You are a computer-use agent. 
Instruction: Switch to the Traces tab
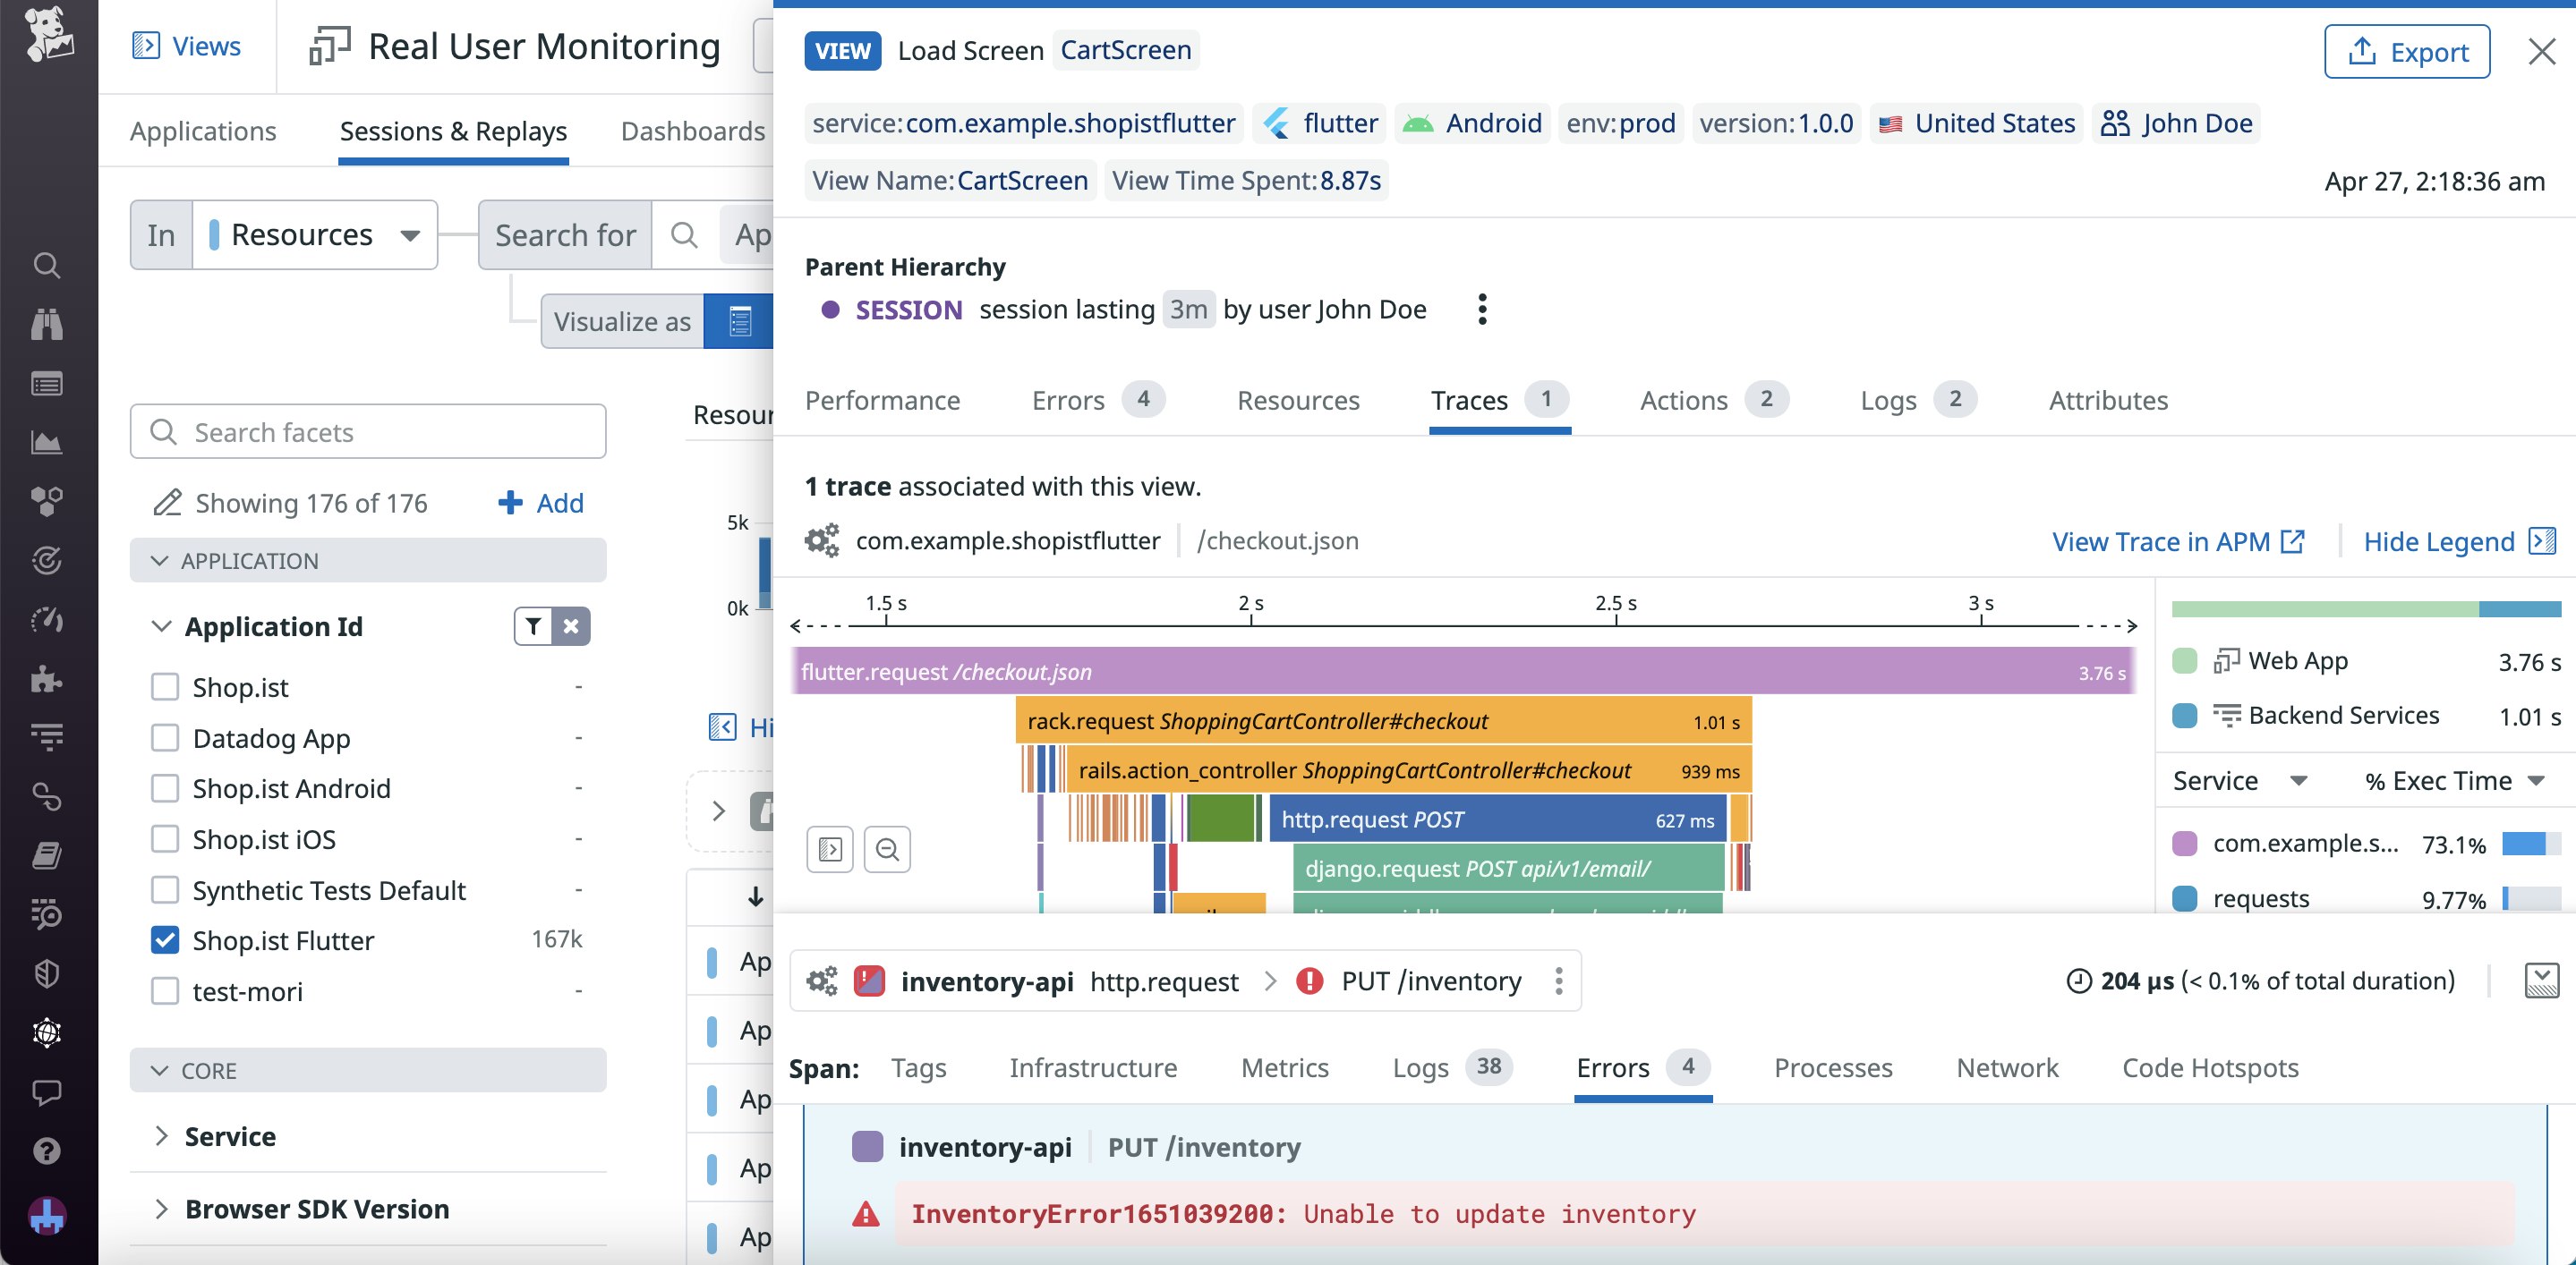1469,400
